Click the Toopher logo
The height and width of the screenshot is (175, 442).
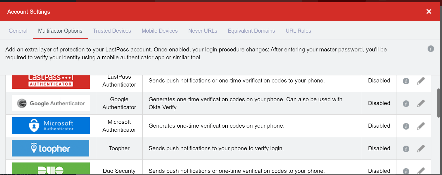(x=51, y=148)
